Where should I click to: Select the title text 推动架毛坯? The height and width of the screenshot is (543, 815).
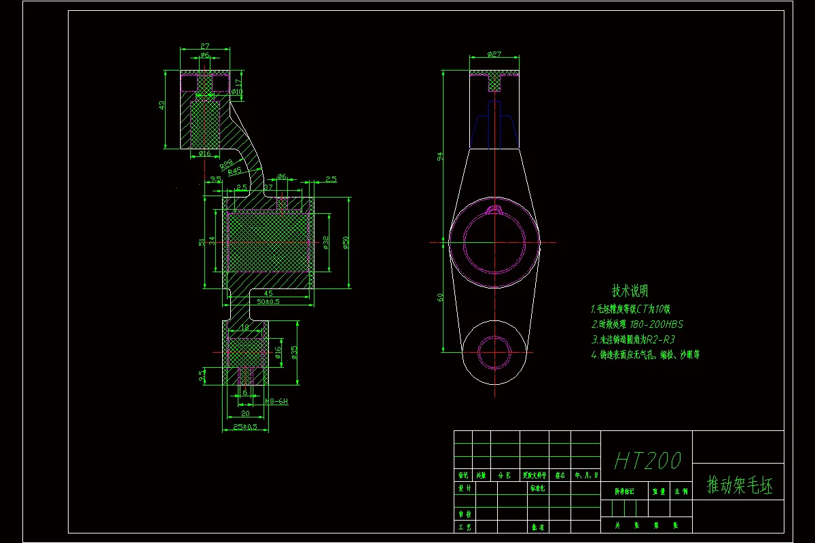(740, 485)
